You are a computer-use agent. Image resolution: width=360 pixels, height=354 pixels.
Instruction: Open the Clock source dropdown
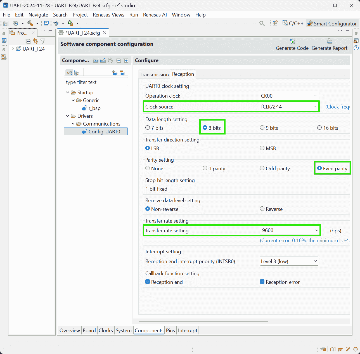tap(289, 107)
